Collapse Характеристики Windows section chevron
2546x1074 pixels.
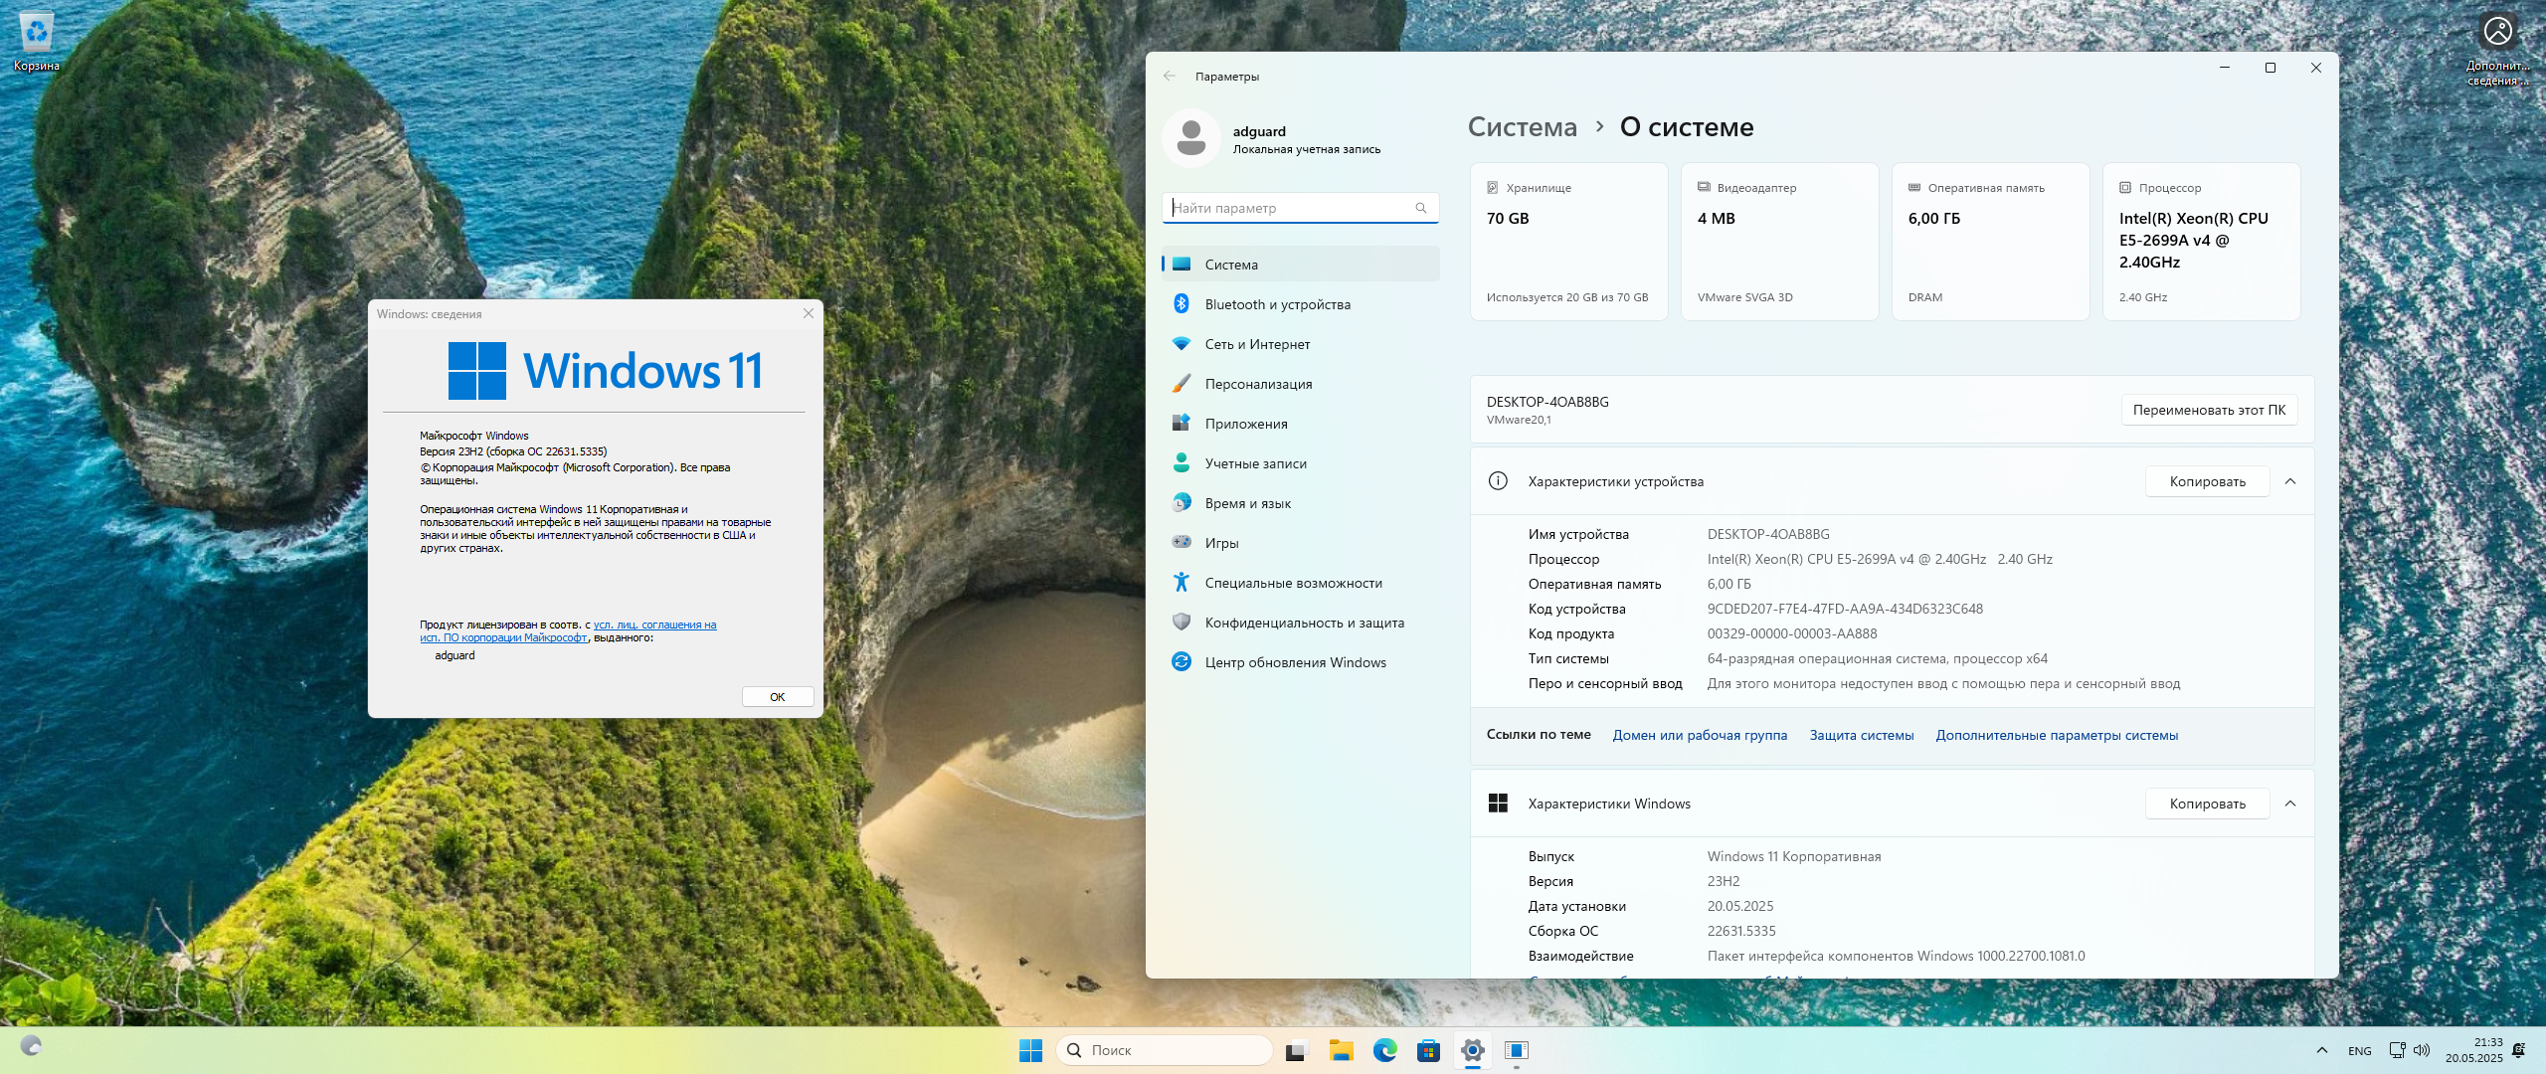(x=2290, y=804)
